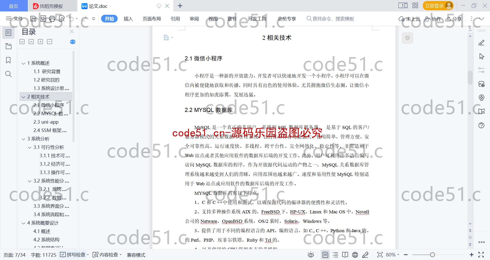Click the 协作 collaborate button
The width and height of the screenshot is (490, 260).
point(433,19)
